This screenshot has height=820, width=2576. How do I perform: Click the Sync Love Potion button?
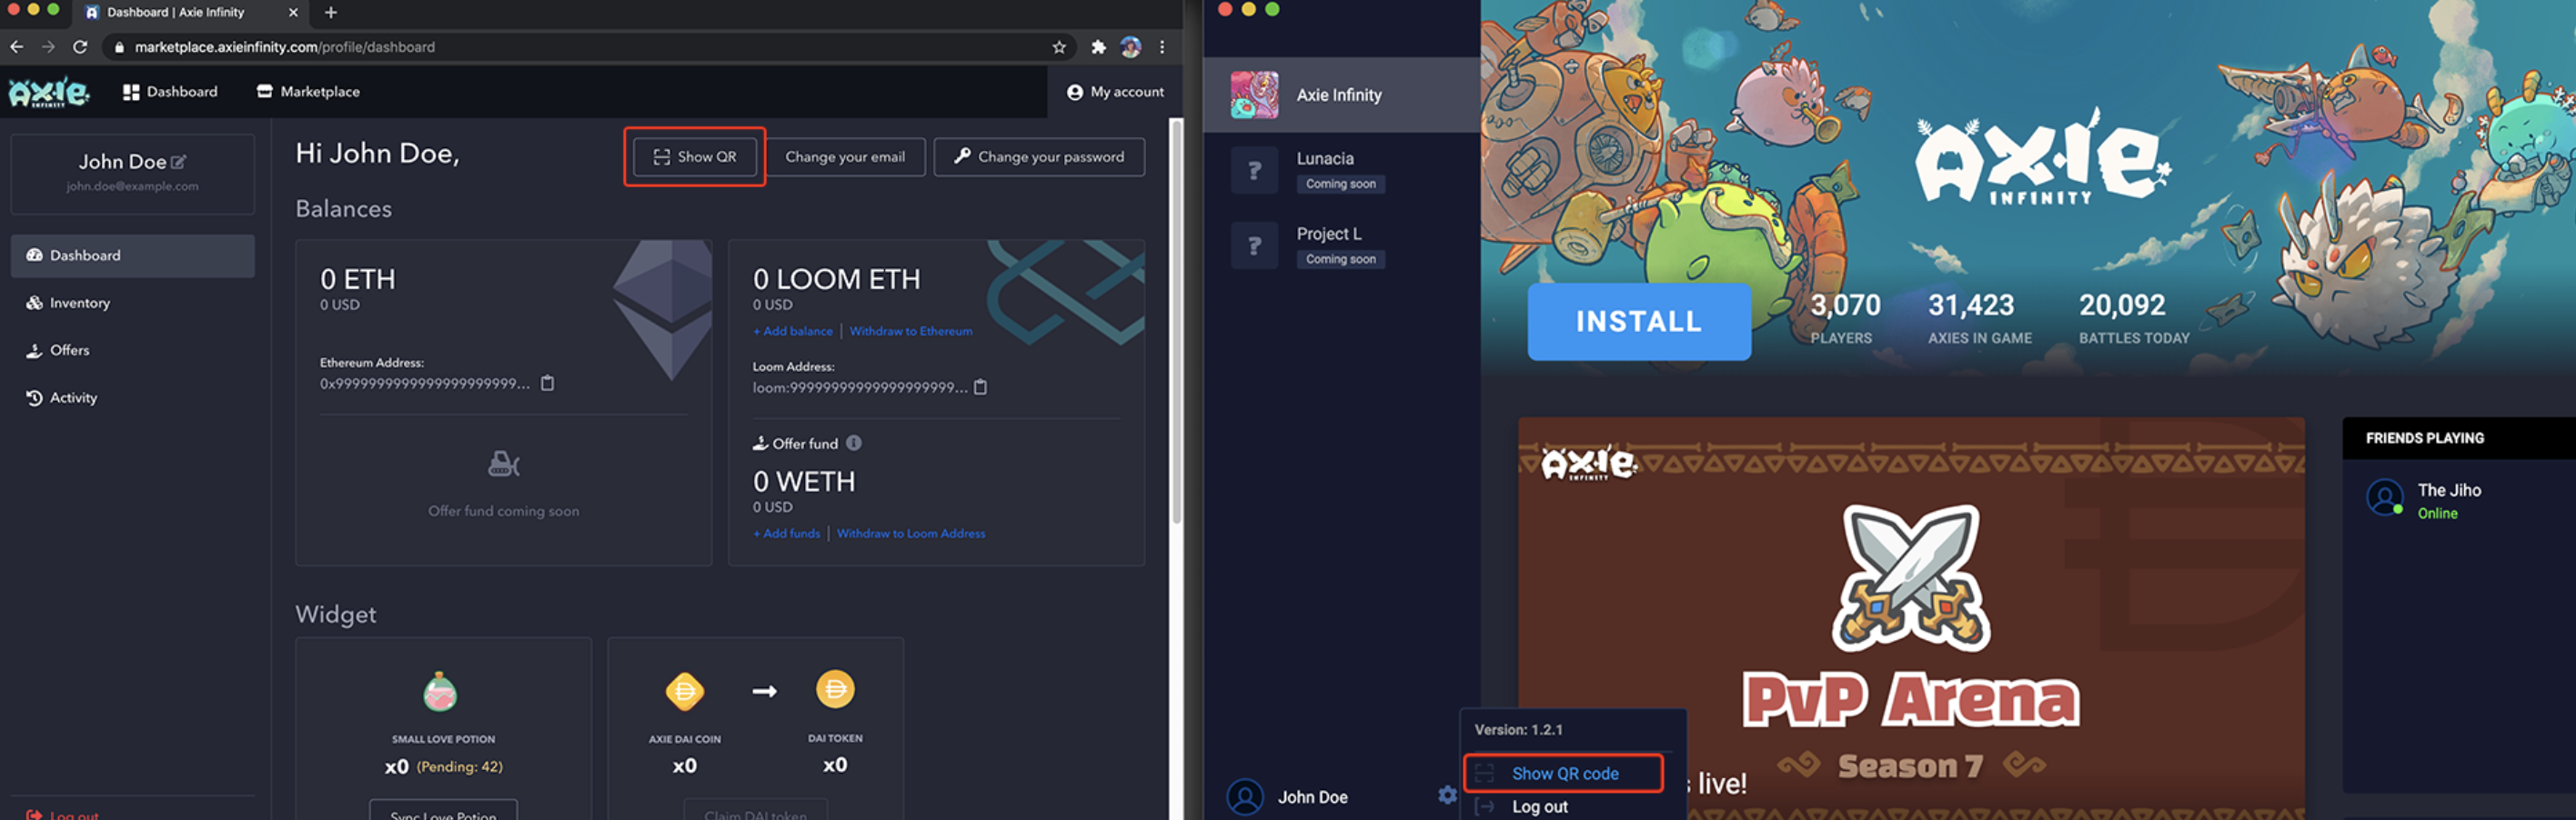[x=443, y=811]
